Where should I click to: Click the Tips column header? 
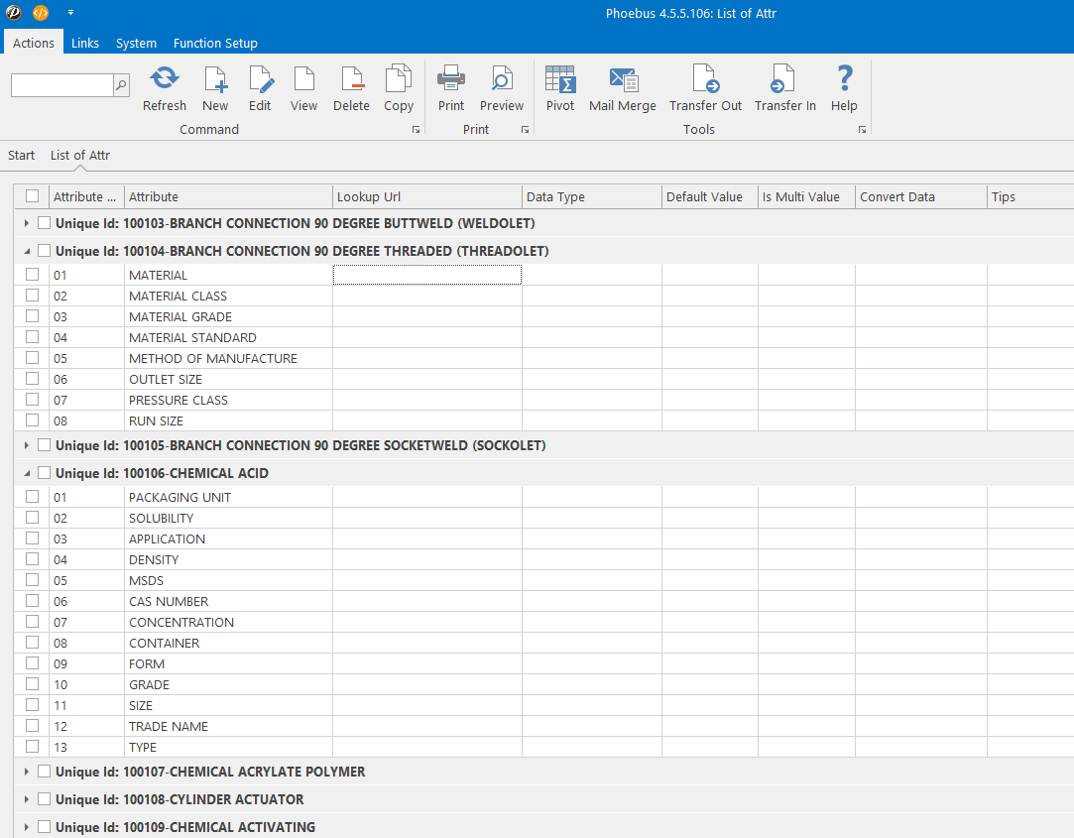(x=1029, y=196)
